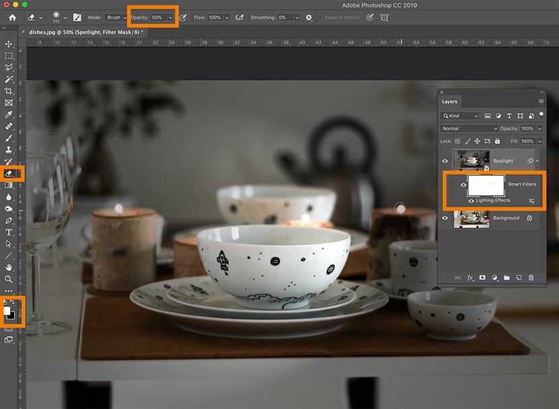Delete layer using the trash icon
Viewport: 559px width, 409px height.
click(531, 277)
